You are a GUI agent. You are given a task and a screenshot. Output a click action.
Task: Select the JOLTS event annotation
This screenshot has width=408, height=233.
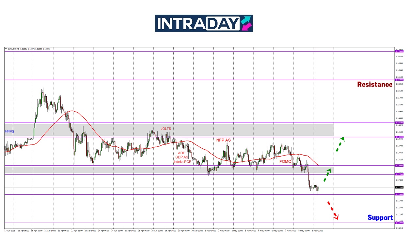(x=165, y=129)
